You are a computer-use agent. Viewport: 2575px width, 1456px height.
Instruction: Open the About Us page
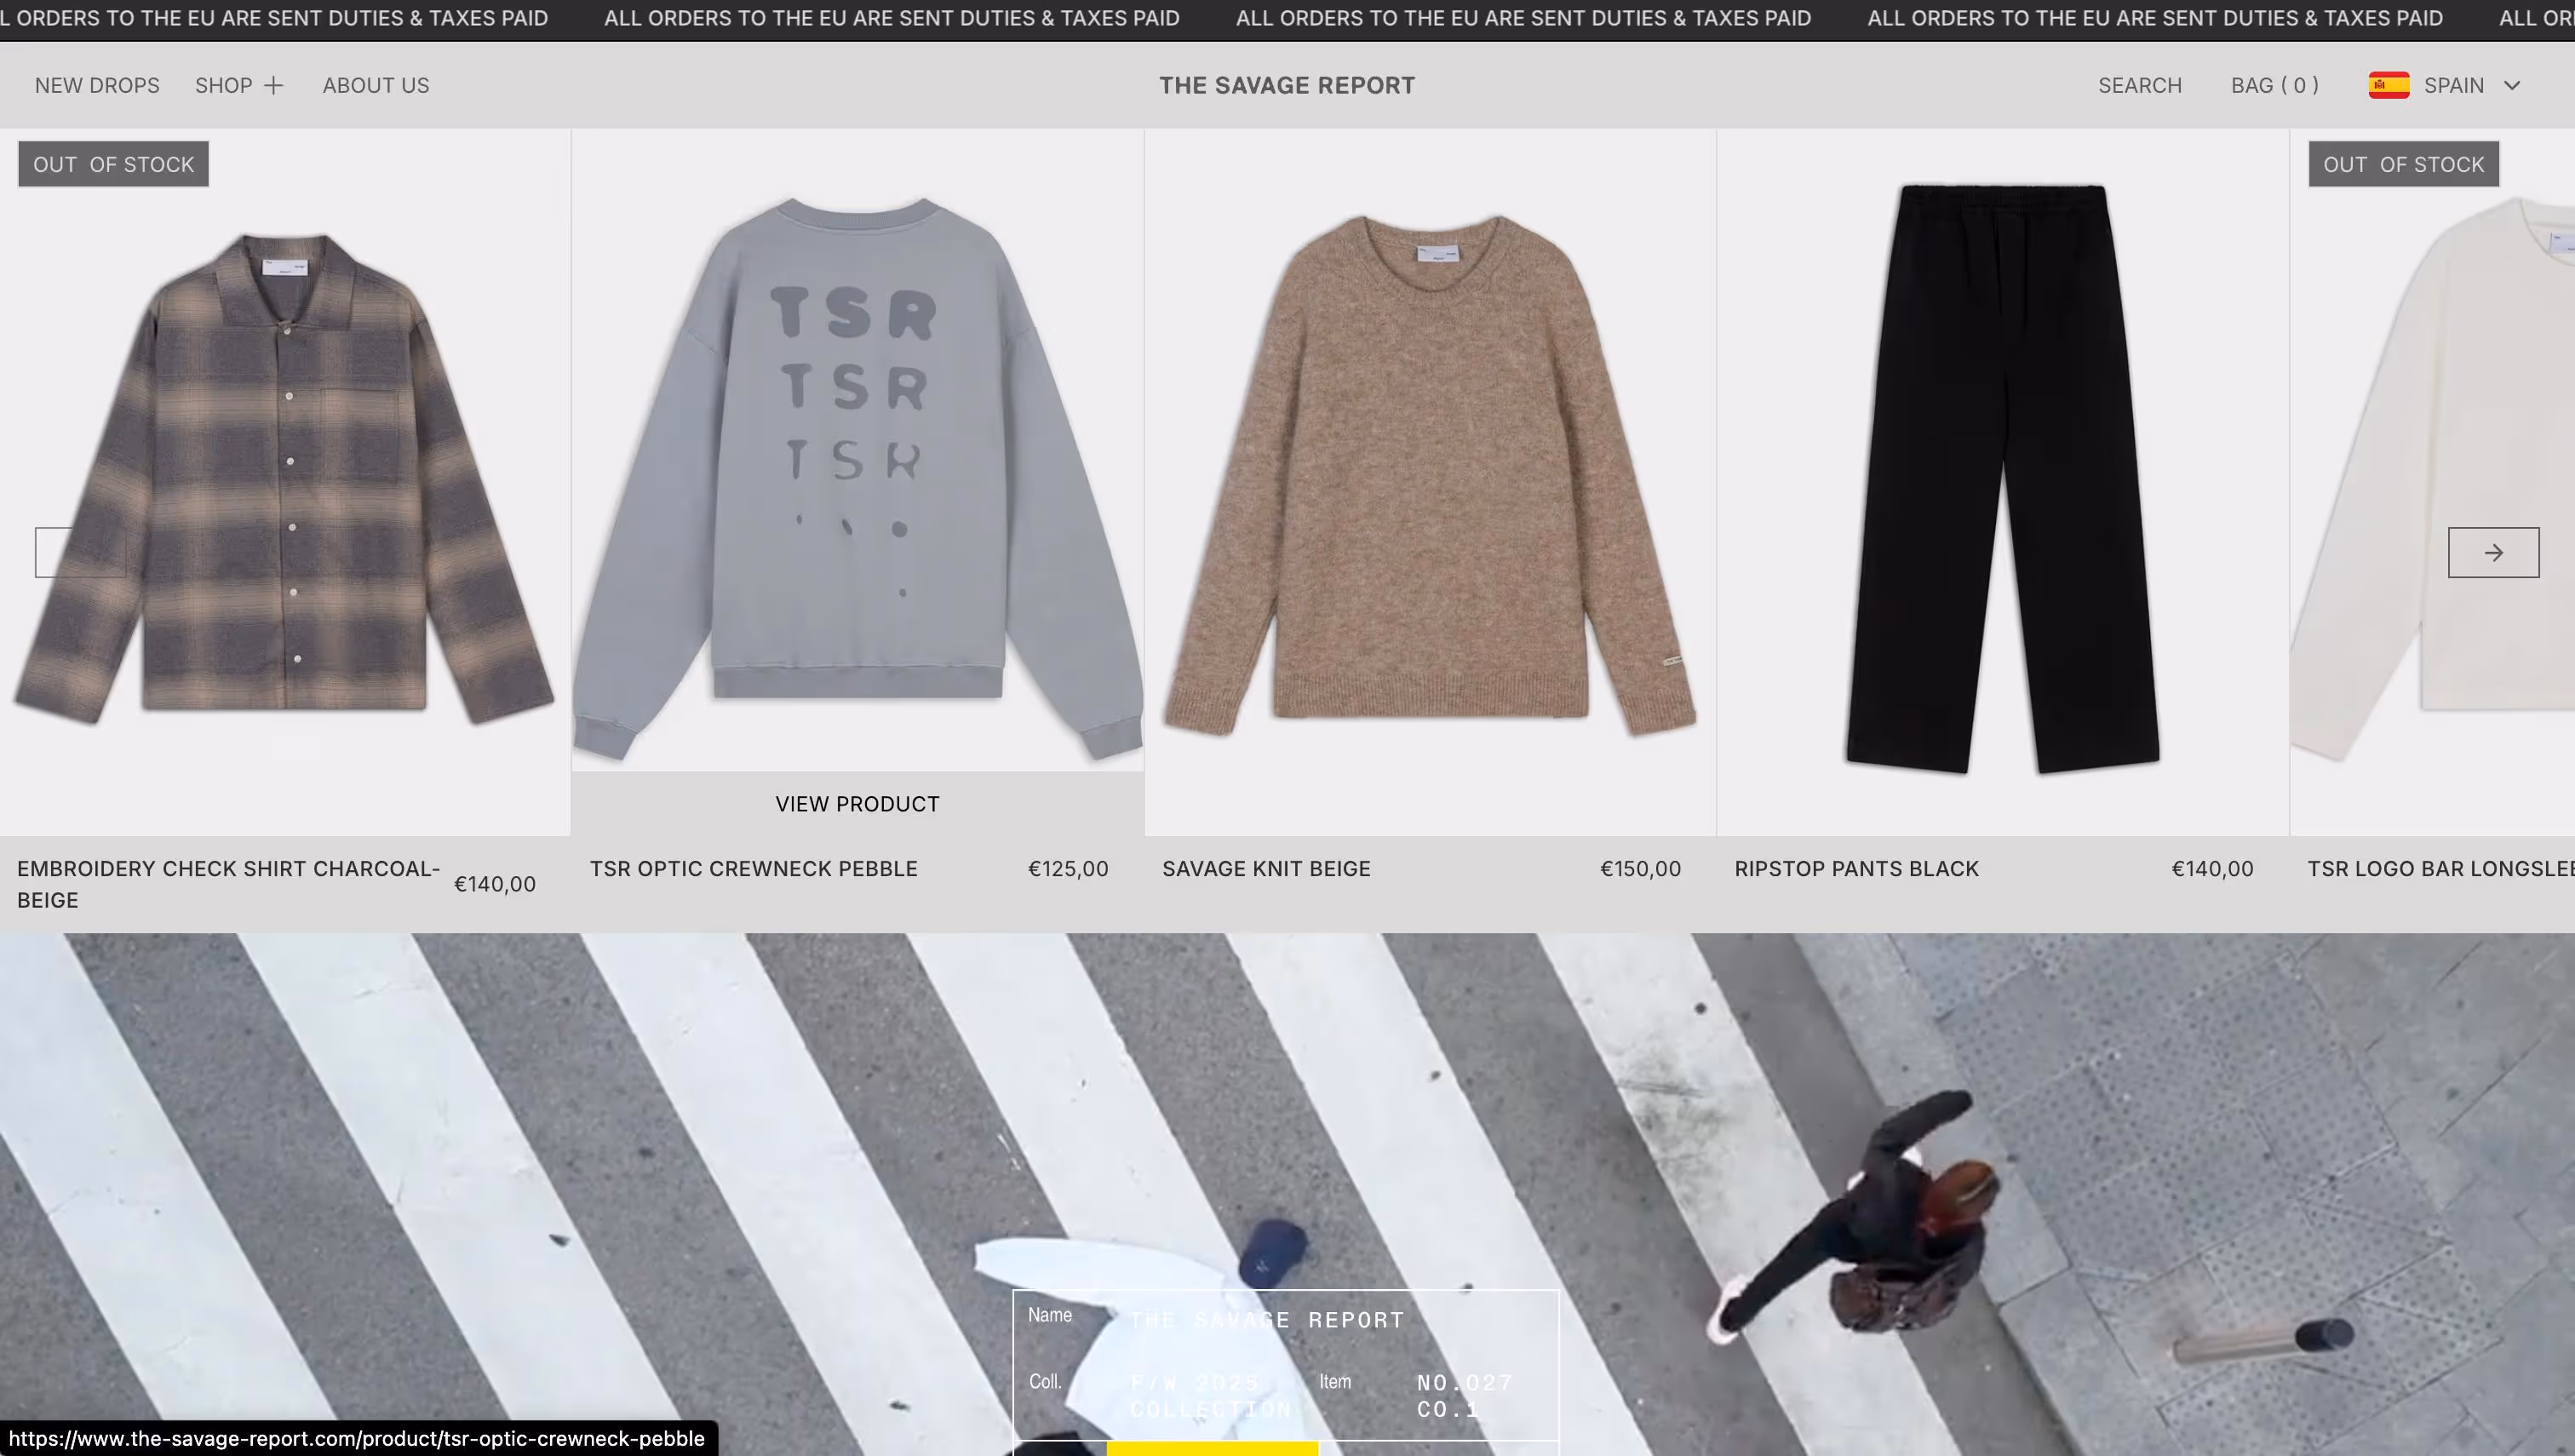[375, 86]
